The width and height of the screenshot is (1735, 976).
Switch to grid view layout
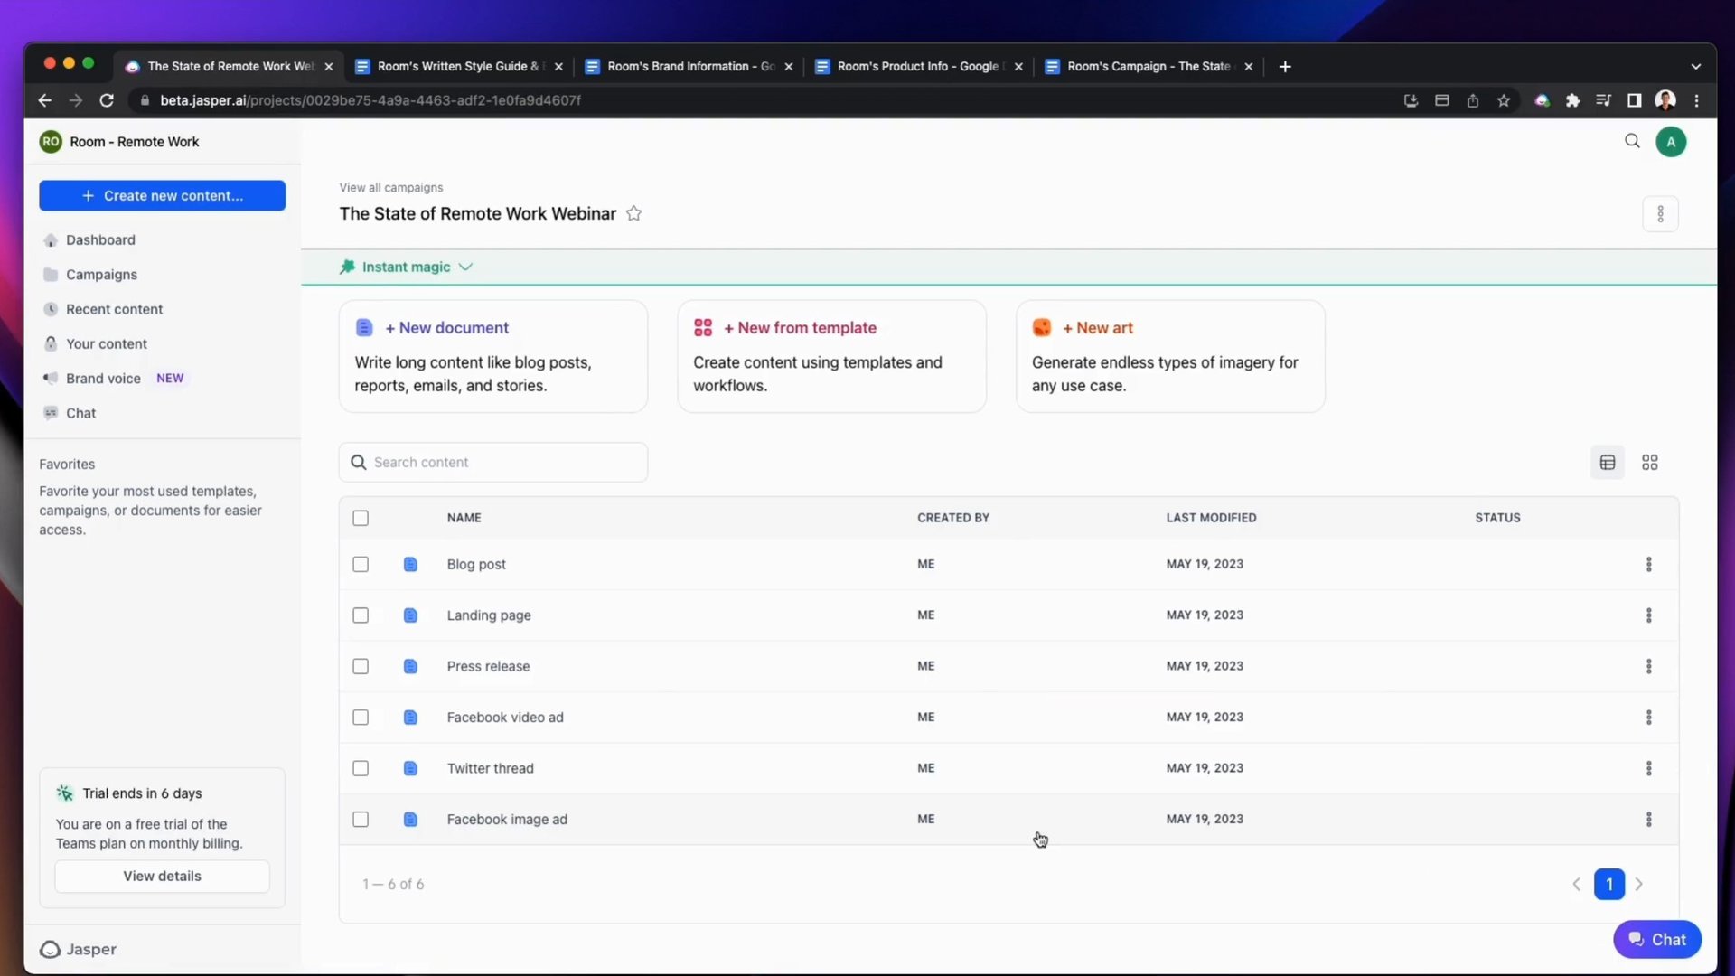(x=1650, y=463)
